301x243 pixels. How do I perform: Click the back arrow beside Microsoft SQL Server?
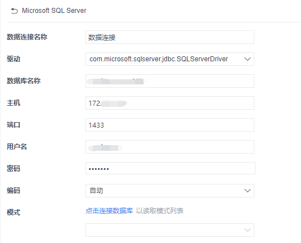[x=14, y=11]
